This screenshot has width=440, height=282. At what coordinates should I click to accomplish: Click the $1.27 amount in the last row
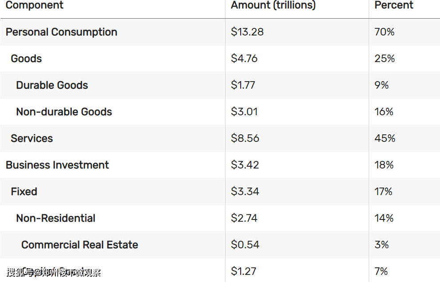(x=243, y=271)
